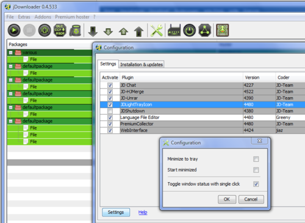This screenshot has height=223, width=305.
Task: Move selection to top with the large up arrow
Action: (x=138, y=31)
